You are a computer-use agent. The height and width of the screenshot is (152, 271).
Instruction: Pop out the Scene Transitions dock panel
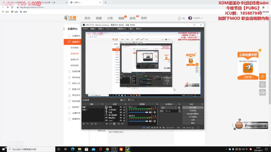(180, 104)
